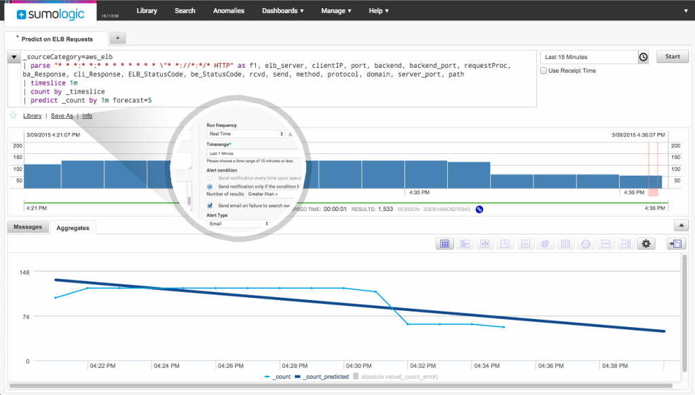Star this search as favorite

click(14, 115)
